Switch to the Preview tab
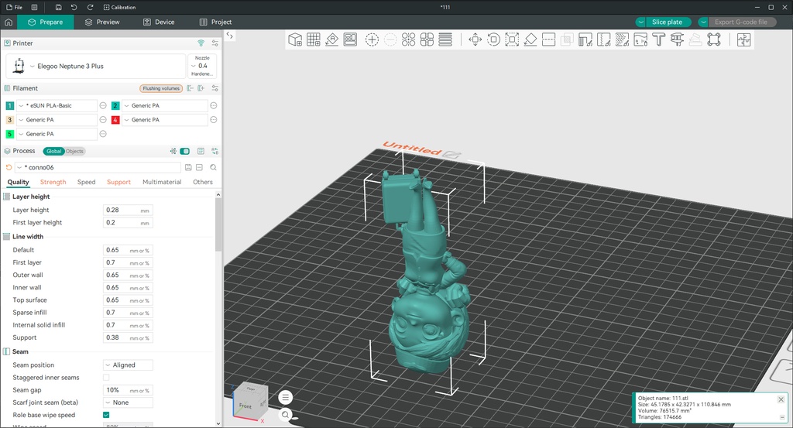793x428 pixels. (x=102, y=22)
